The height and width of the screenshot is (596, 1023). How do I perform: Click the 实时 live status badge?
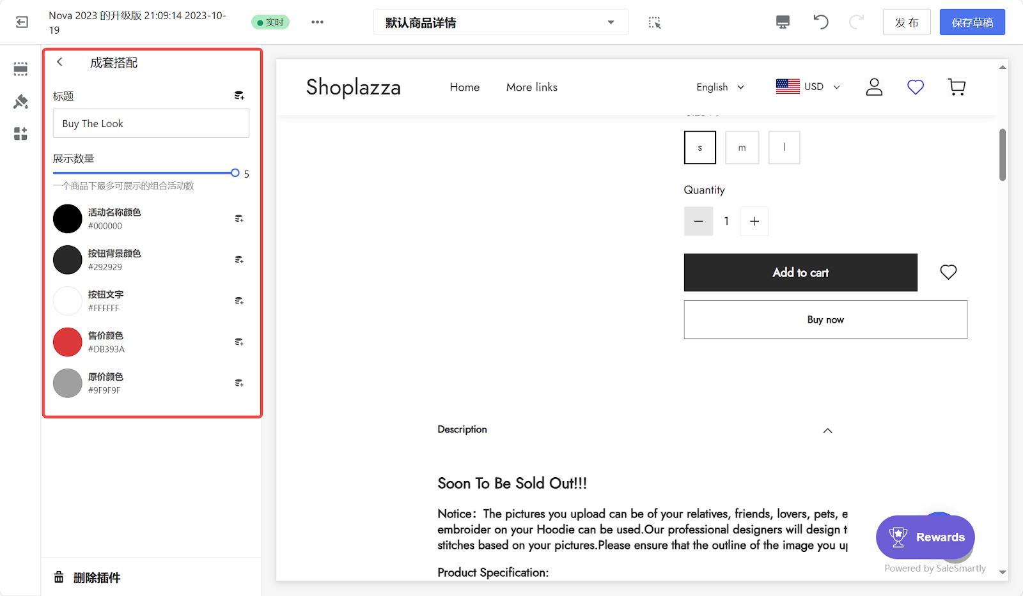pyautogui.click(x=270, y=22)
